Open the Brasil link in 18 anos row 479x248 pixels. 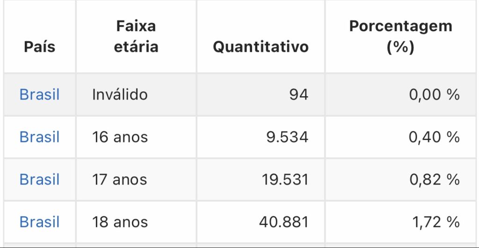click(39, 222)
